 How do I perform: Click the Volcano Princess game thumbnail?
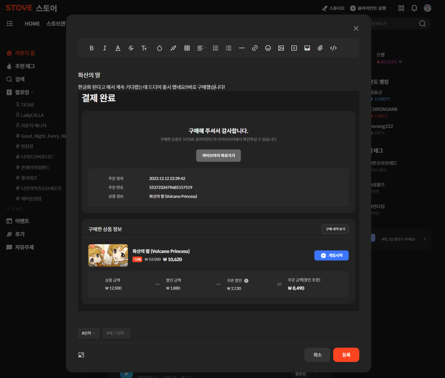coord(108,255)
